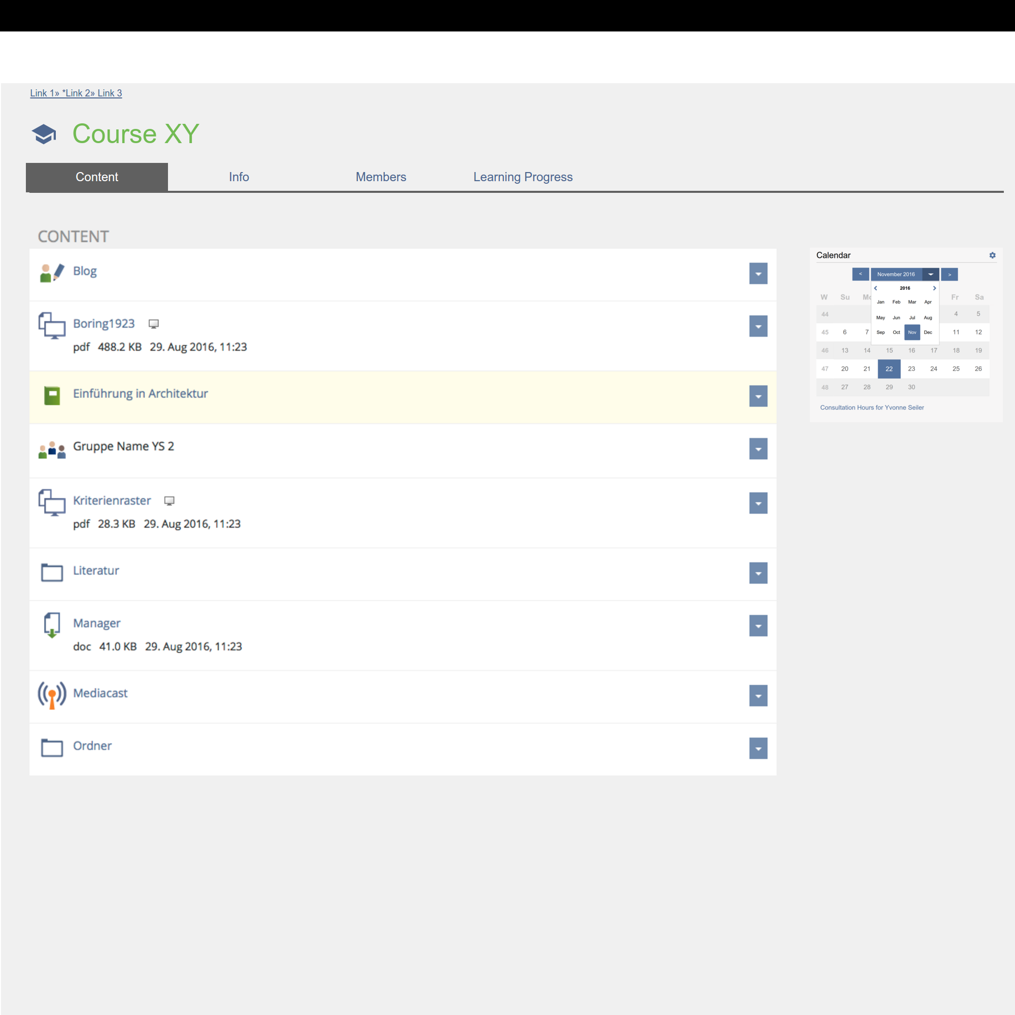Screen dimensions: 1015x1015
Task: Open actions dropdown for Mediacast row
Action: [x=758, y=696]
